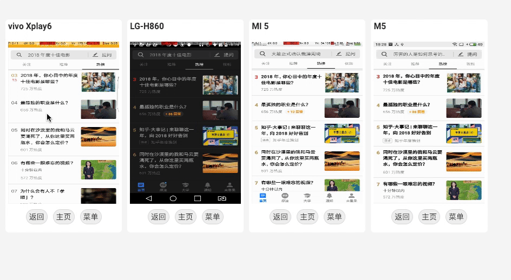Focus the M5 search input field

click(415, 54)
